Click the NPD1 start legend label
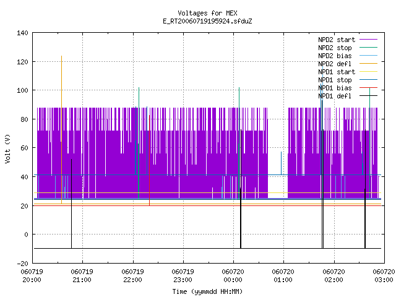This screenshot has height=297, width=396. [337, 72]
